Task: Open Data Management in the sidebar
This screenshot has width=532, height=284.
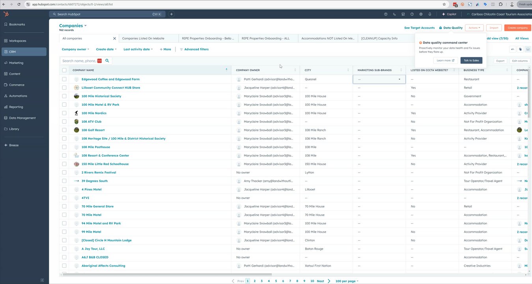Action: click(x=24, y=118)
